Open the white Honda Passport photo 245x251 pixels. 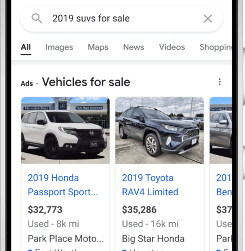65,130
